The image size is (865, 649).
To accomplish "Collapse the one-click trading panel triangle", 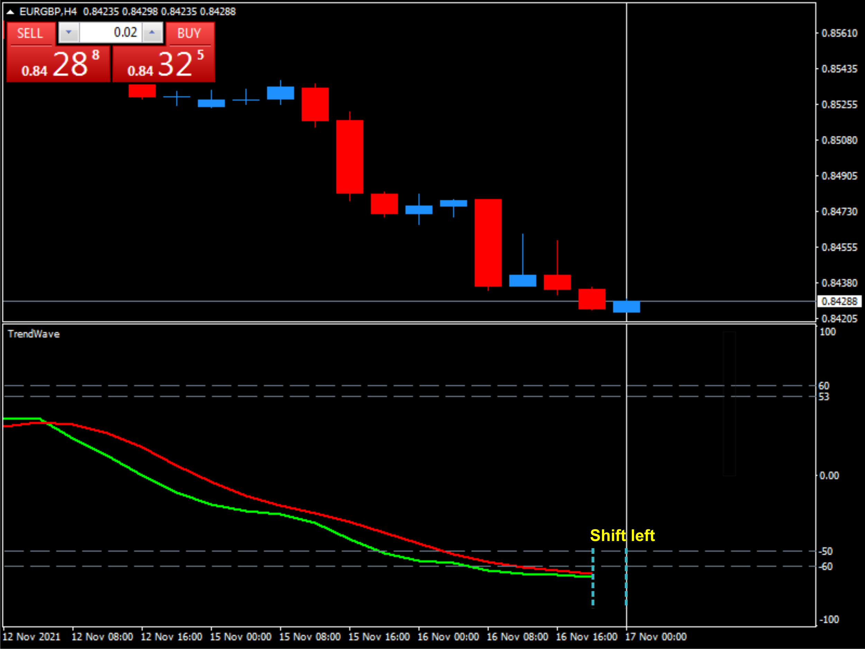I will pyautogui.click(x=10, y=12).
